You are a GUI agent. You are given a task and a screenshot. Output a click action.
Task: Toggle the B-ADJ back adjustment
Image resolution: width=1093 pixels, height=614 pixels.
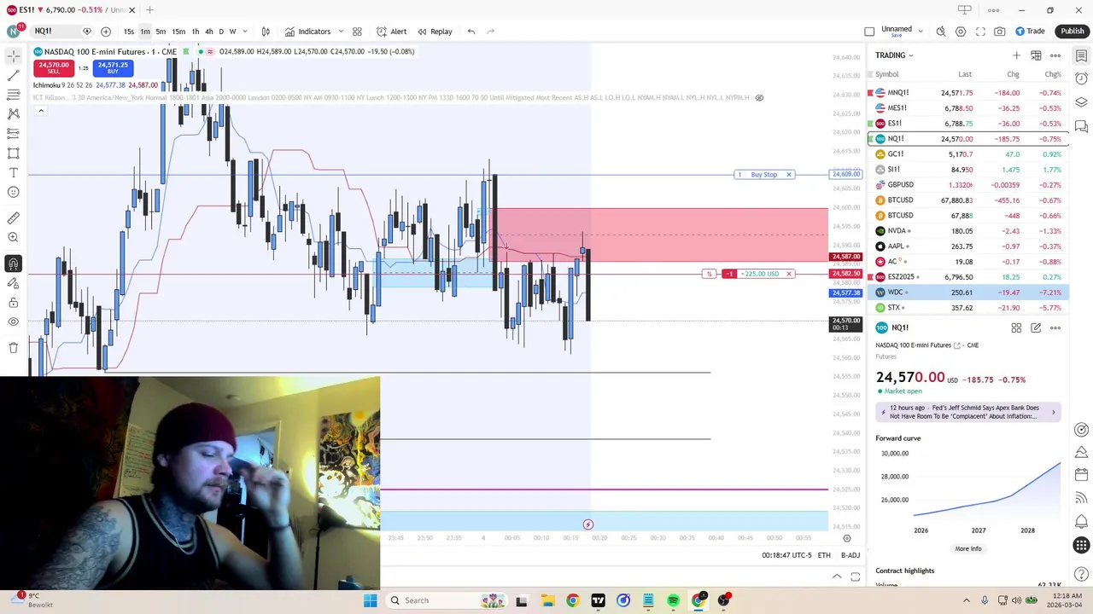coord(850,555)
